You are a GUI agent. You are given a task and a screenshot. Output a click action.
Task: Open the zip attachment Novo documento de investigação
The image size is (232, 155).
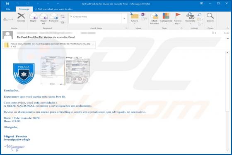point(49,45)
